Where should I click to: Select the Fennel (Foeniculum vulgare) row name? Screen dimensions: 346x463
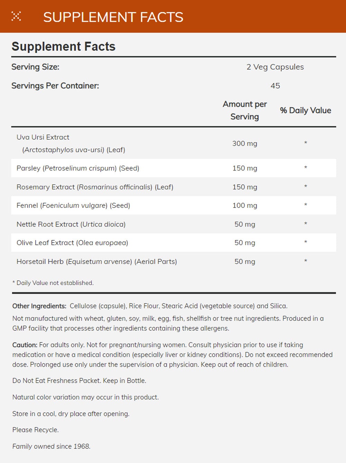click(x=73, y=205)
